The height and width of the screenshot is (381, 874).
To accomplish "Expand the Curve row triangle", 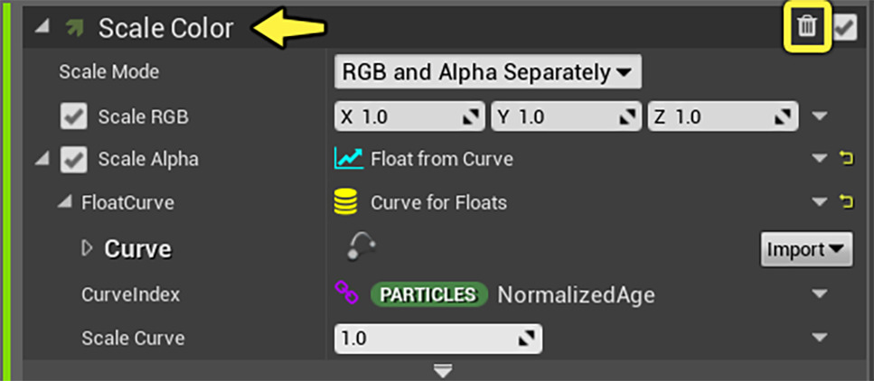I will (88, 247).
